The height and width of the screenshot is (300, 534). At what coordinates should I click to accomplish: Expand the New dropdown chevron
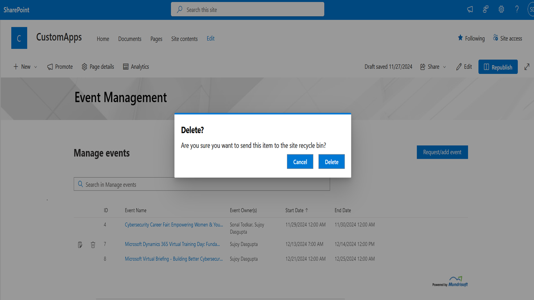pos(36,67)
